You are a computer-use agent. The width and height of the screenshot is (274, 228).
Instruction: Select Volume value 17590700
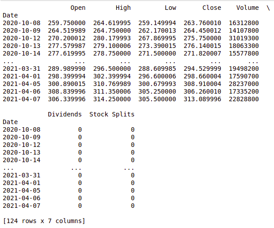pos(244,76)
